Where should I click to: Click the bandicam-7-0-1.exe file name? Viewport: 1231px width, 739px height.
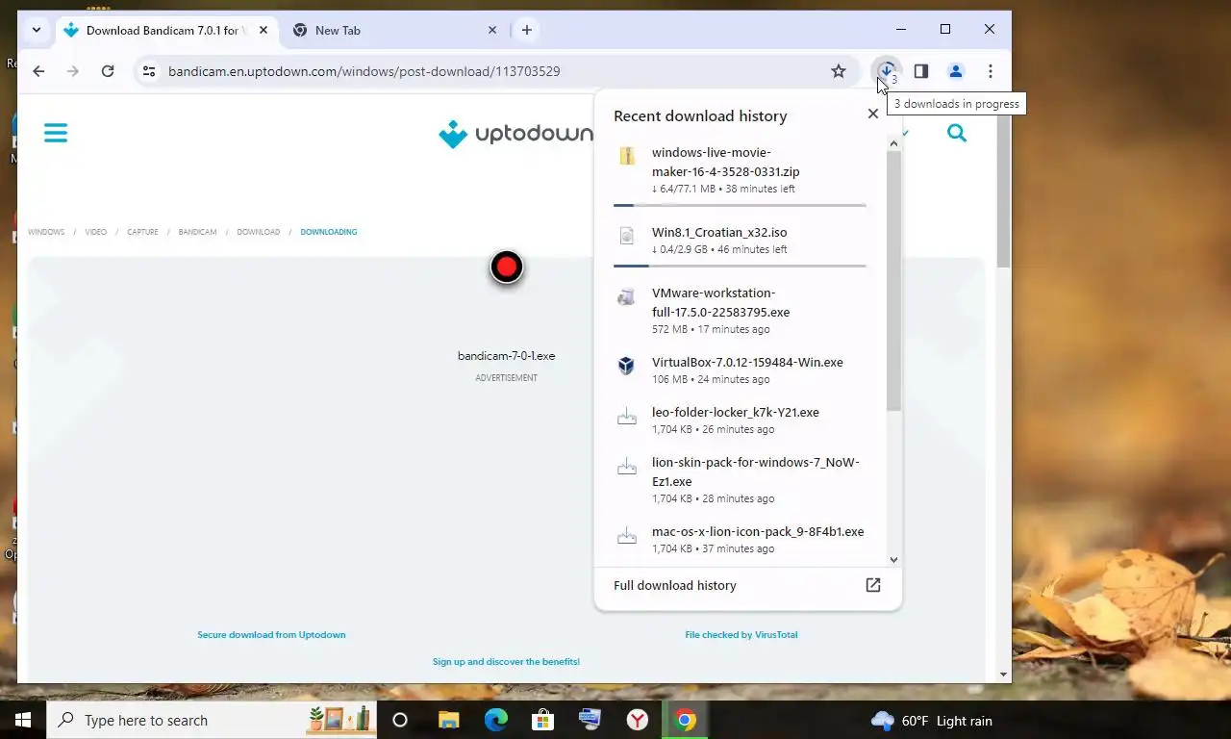[507, 356]
